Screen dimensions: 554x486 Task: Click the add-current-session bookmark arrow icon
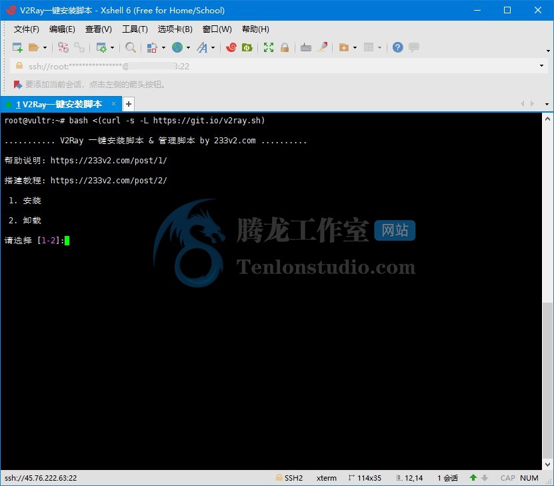pos(17,85)
